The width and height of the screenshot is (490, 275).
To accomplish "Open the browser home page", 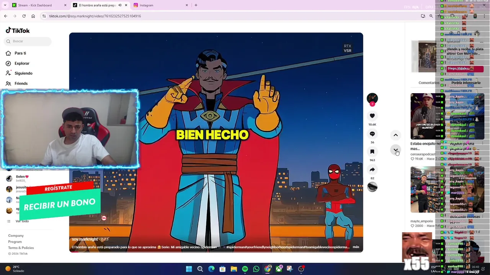I will tap(33, 16).
